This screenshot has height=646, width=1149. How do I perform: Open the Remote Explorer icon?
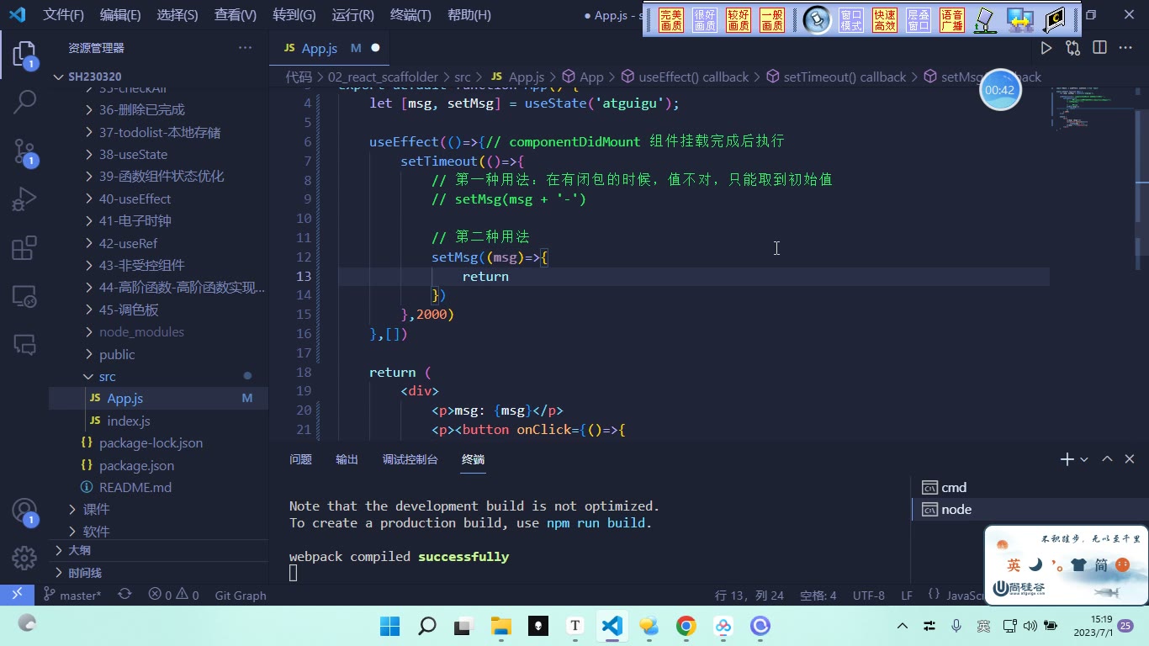point(24,296)
